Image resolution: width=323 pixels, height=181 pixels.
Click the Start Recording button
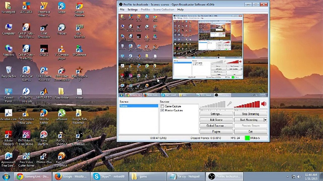[249, 120]
